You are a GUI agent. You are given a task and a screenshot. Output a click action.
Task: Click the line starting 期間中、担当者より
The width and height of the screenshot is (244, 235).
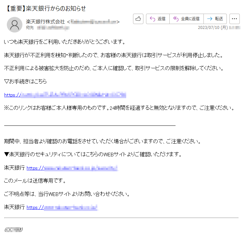click(x=103, y=141)
